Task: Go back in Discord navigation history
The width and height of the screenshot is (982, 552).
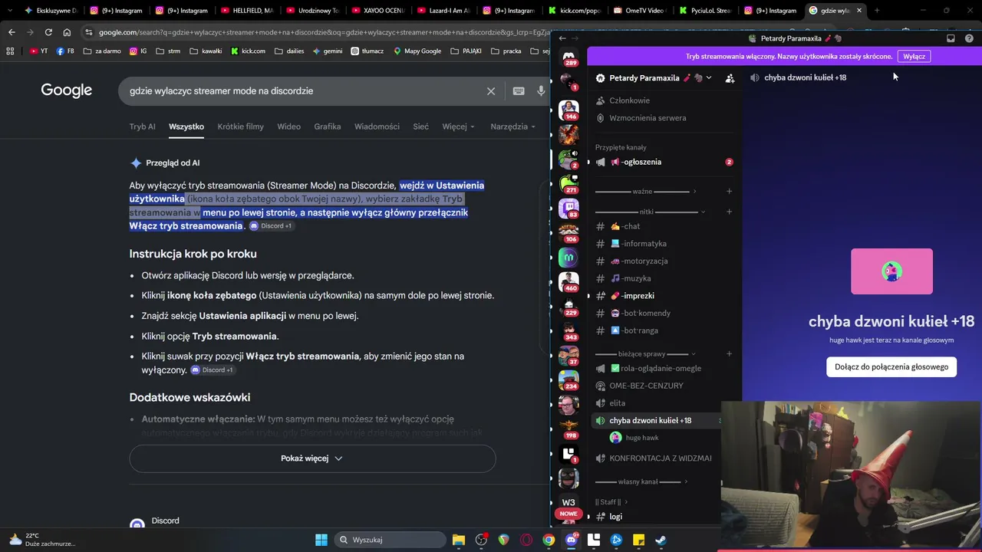Action: tap(562, 38)
